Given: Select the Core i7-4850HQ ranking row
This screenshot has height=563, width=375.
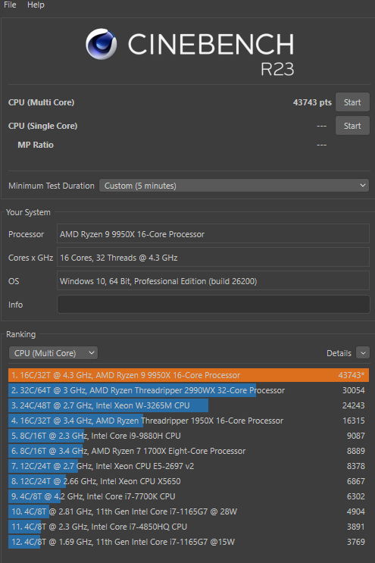Looking at the screenshot, I should (189, 527).
